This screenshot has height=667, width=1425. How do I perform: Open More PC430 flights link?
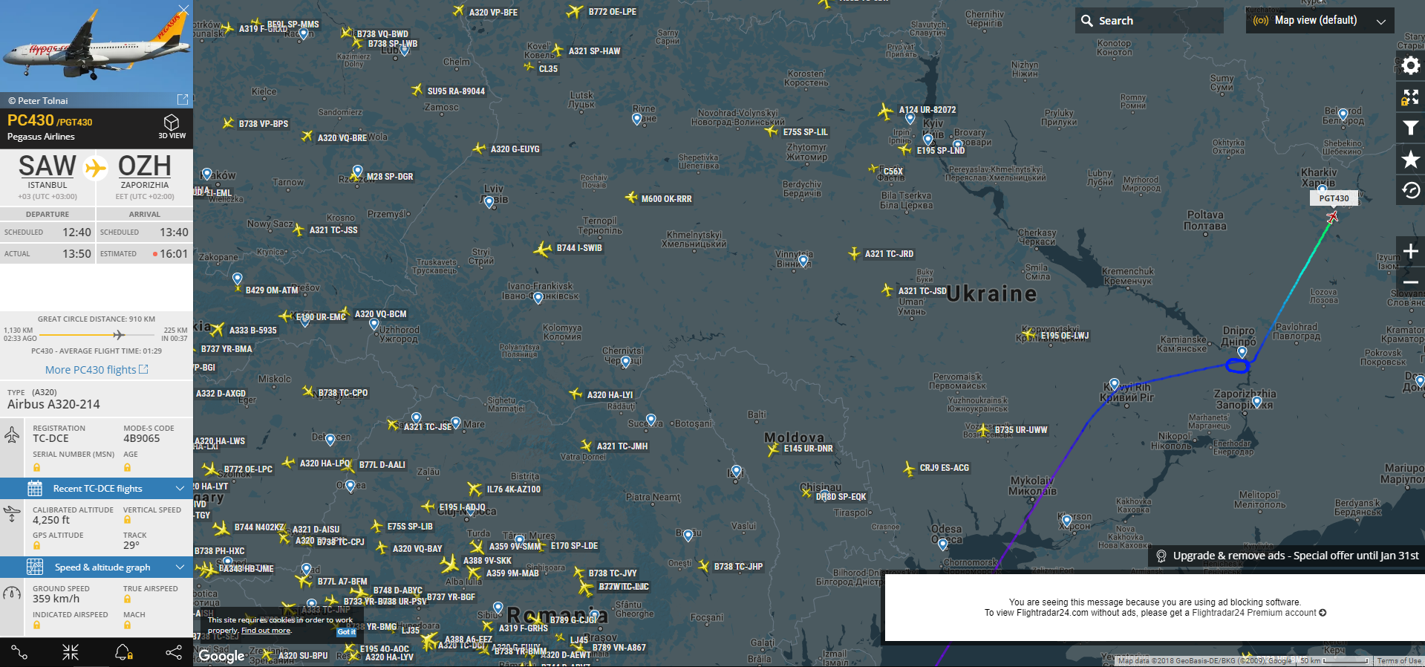point(96,370)
